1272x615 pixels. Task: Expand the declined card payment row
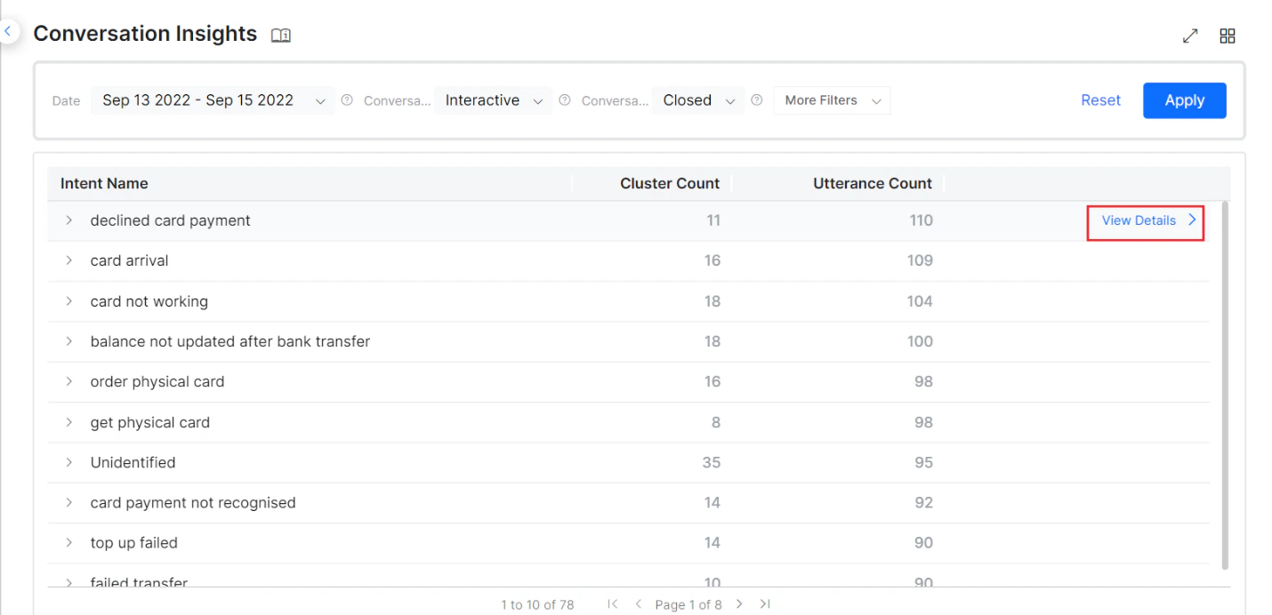[69, 220]
